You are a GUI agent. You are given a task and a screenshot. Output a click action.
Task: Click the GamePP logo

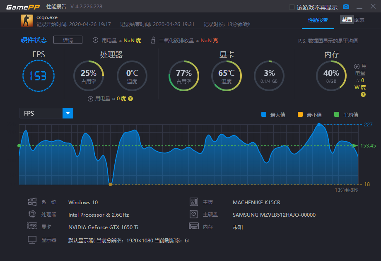click(23, 7)
